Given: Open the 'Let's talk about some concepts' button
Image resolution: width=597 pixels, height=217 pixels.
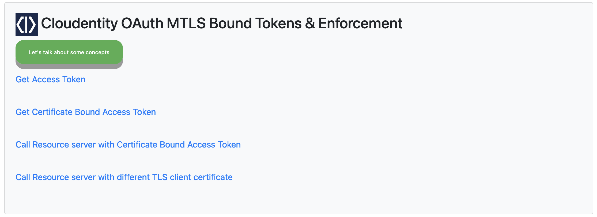Looking at the screenshot, I should click(x=69, y=52).
